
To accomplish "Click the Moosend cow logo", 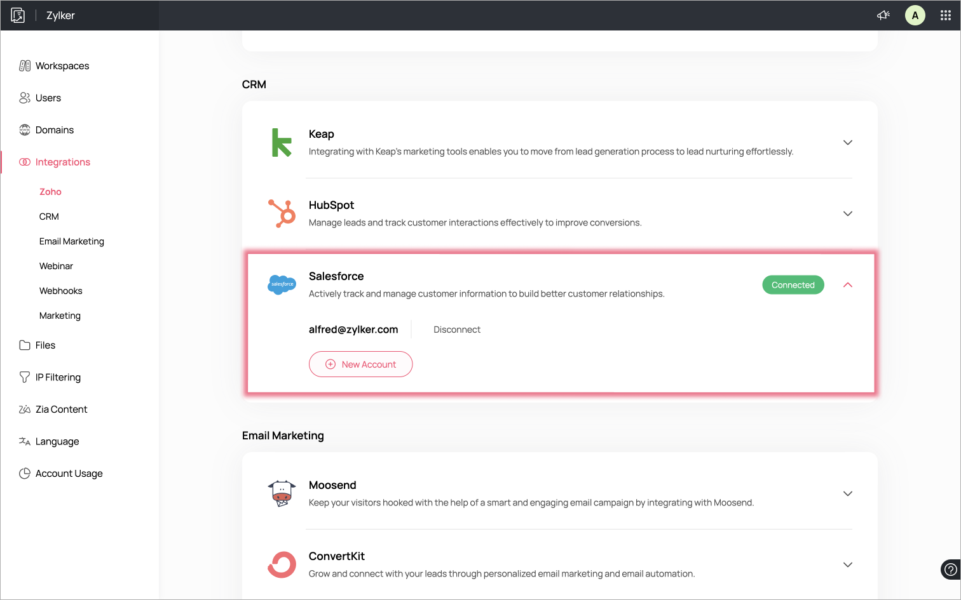I will pos(282,493).
